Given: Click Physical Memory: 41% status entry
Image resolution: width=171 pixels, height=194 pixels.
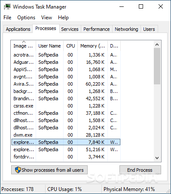Looking at the screenshot, I should pyautogui.click(x=129, y=189).
